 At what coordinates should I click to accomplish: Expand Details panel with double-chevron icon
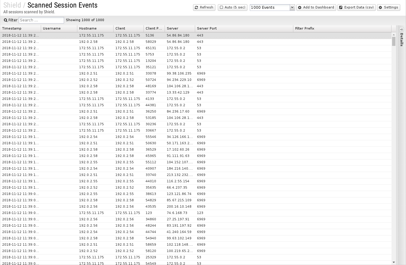pos(401,30)
